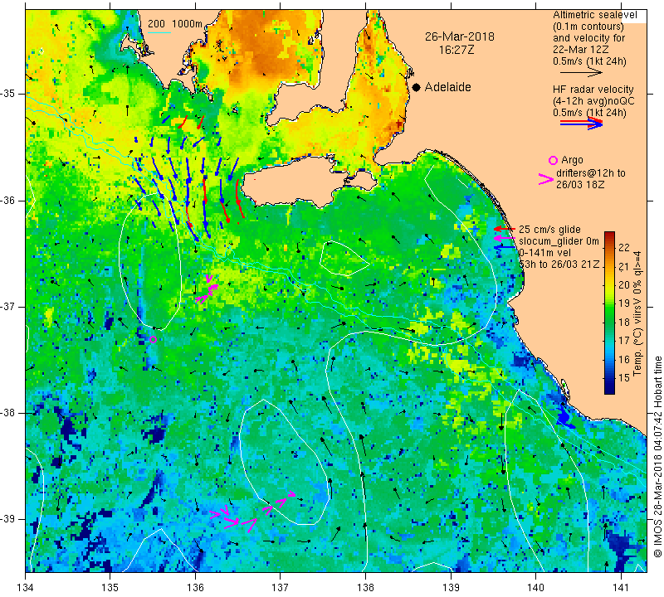
Task: Click the '25 cm/s glide' legend text
Action: pyautogui.click(x=549, y=230)
